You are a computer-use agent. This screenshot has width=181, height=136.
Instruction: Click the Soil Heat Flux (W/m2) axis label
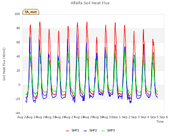click(4, 64)
